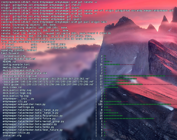The image size is (177, 140).
Task: Click the 'feiyuemusic.py' bot file name
Action: (33, 116)
